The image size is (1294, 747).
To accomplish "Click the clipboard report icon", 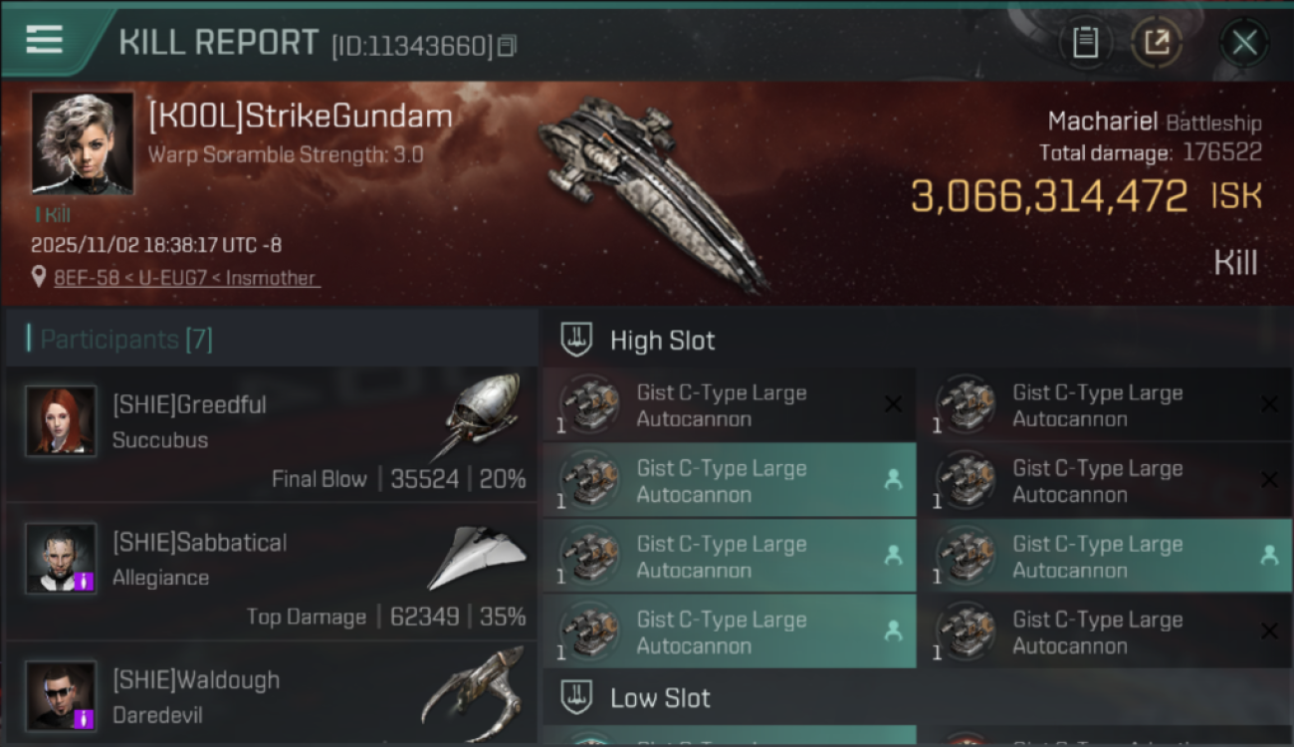I will coord(1085,43).
